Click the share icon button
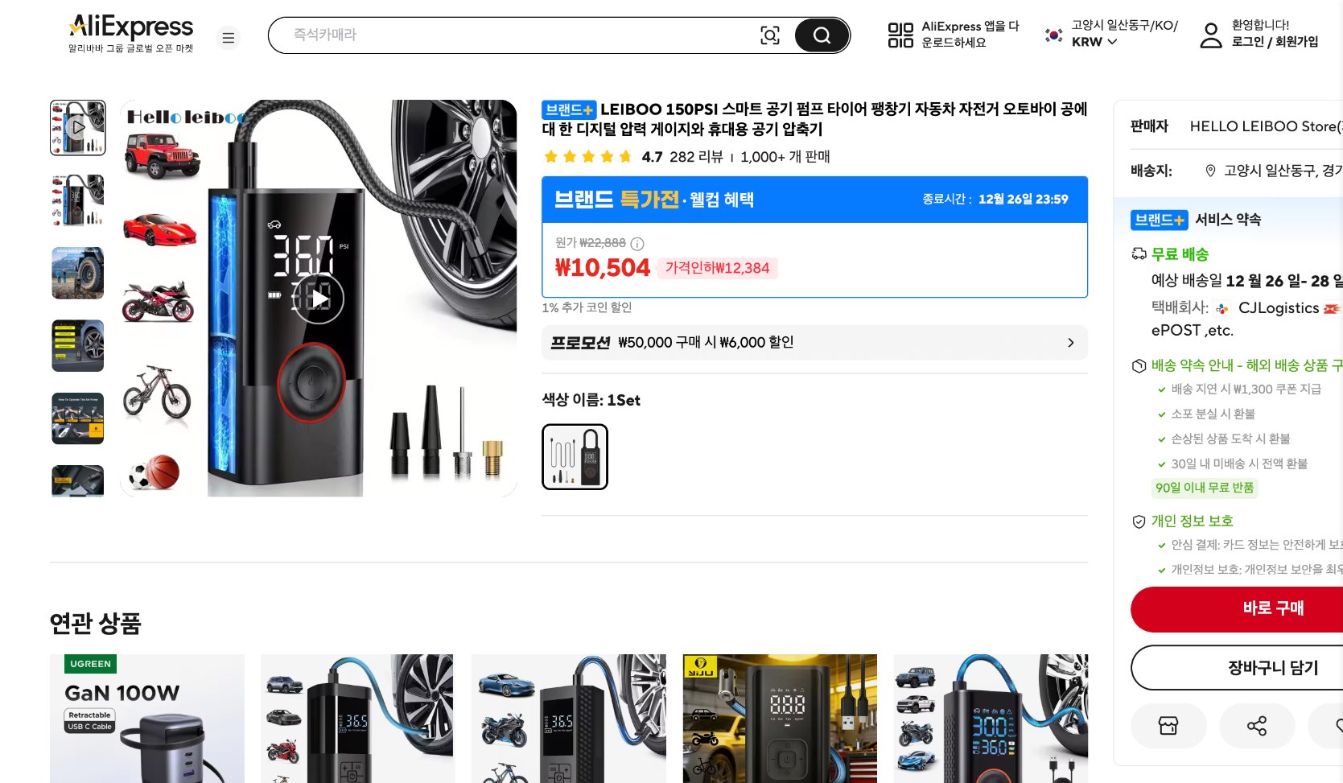Screen dimensions: 1343x783 pos(1256,726)
